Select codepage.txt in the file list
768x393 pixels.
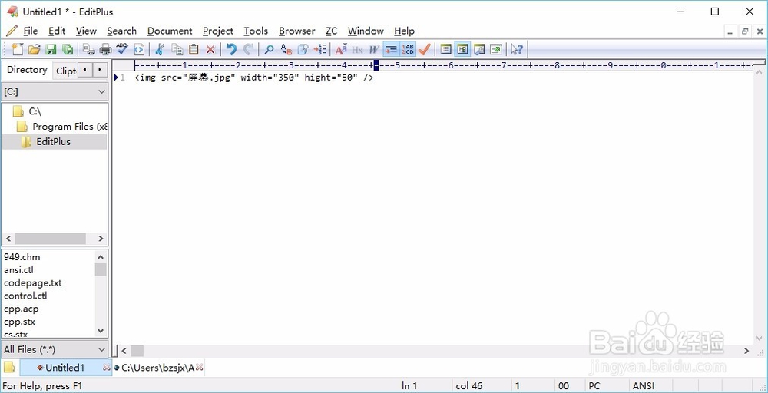33,283
